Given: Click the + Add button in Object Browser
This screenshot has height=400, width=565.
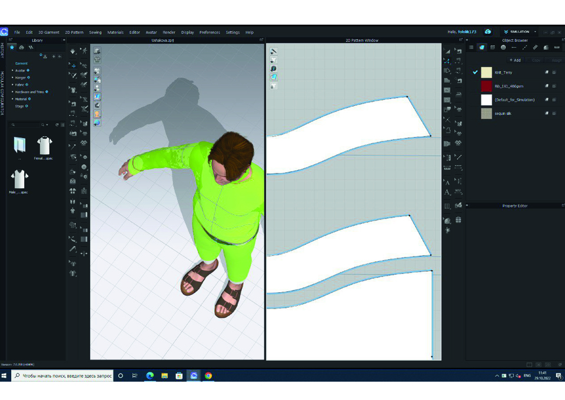Looking at the screenshot, I should [514, 60].
